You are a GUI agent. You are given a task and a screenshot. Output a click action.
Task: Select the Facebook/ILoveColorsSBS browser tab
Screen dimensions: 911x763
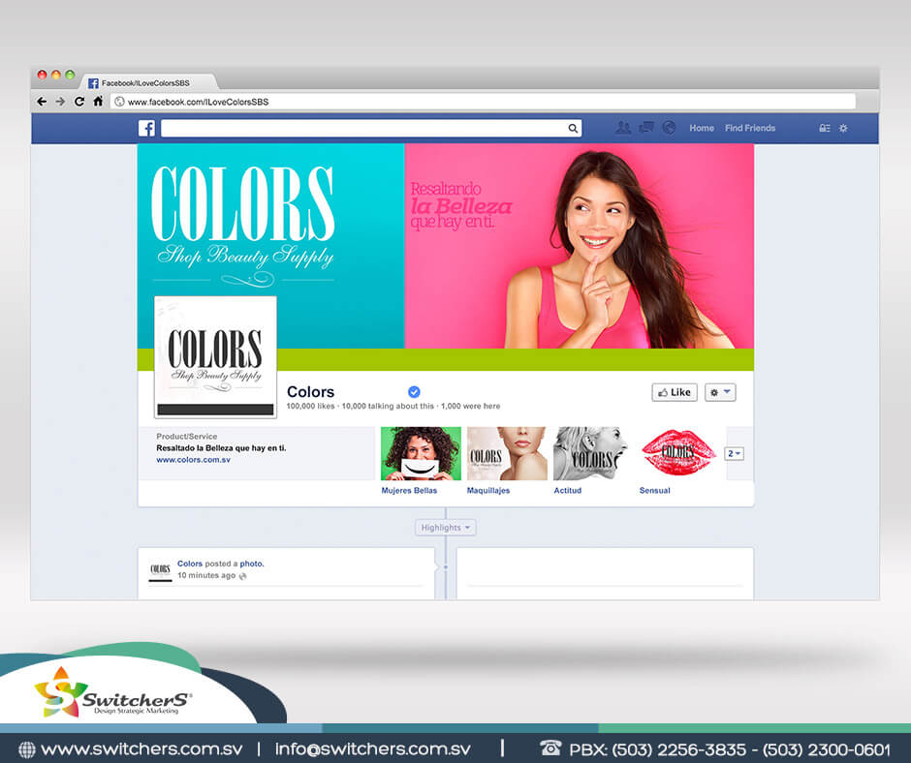pyautogui.click(x=148, y=82)
